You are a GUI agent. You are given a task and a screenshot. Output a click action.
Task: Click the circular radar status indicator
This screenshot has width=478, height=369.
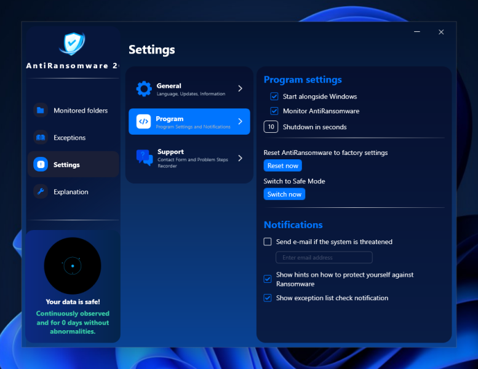click(x=73, y=266)
